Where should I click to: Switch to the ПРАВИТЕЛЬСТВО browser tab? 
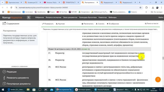tap(71, 2)
